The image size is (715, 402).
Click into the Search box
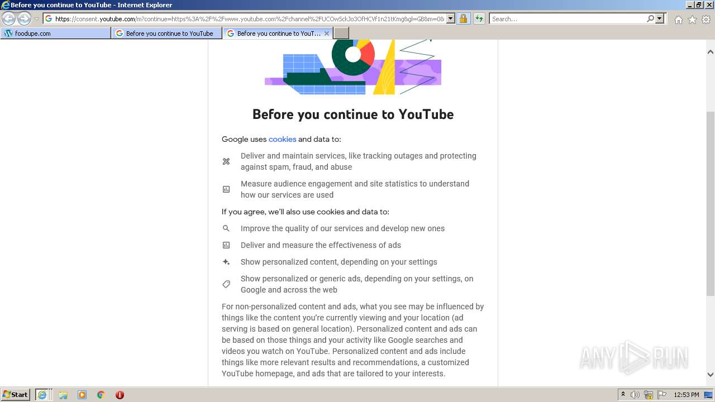(568, 18)
